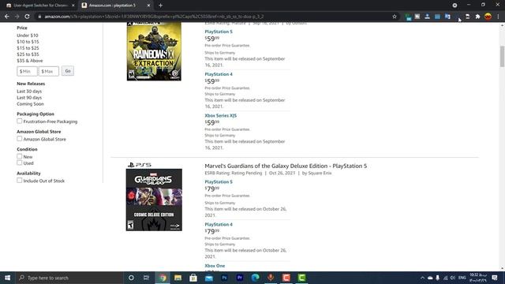This screenshot has height=284, width=505.
Task: Open Microsoft Store from the taskbar
Action: coord(193,278)
